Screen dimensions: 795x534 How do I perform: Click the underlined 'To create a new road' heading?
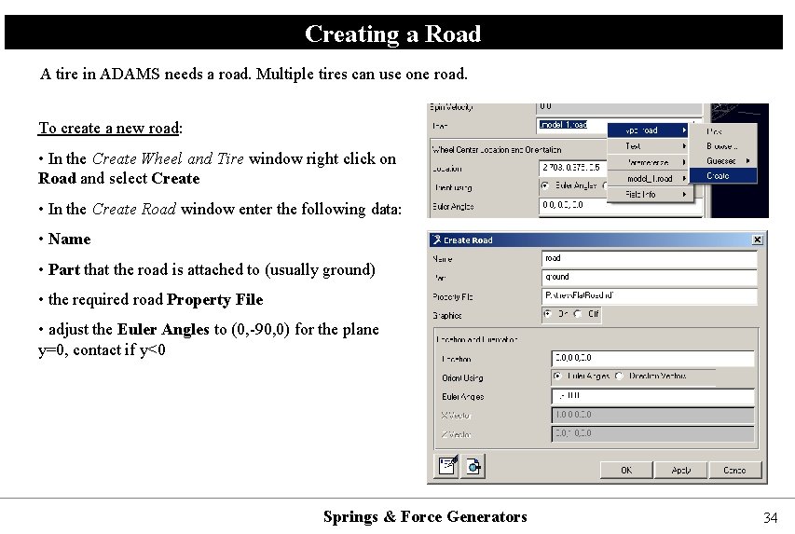(x=109, y=128)
